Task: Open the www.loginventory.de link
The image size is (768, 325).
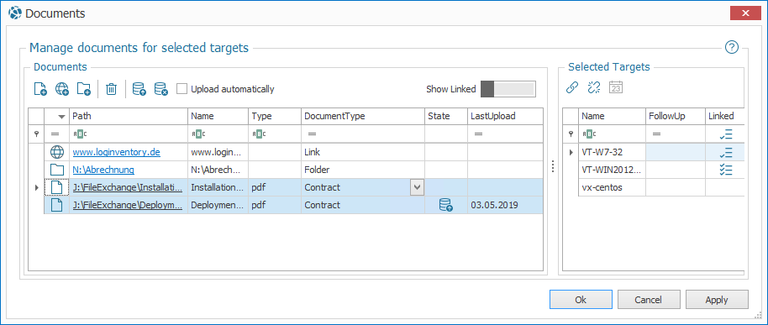Action: click(x=117, y=152)
